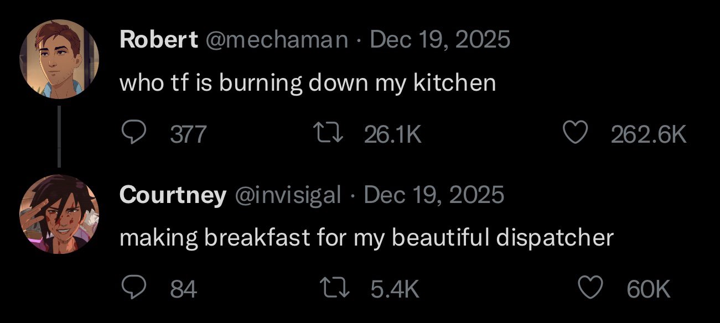Open Robert's profile picture
720x323 pixels.
tap(59, 59)
